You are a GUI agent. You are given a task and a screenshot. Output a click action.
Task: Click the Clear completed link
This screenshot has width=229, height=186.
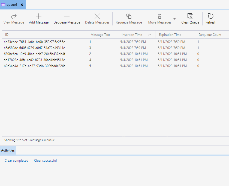16,161
